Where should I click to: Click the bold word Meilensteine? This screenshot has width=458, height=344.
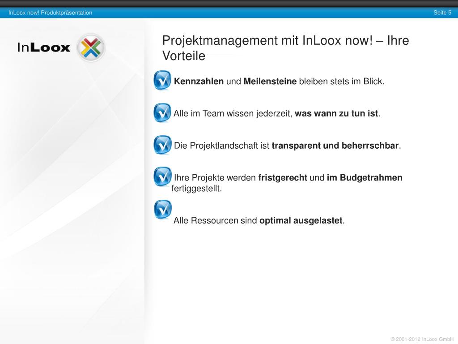pos(270,82)
